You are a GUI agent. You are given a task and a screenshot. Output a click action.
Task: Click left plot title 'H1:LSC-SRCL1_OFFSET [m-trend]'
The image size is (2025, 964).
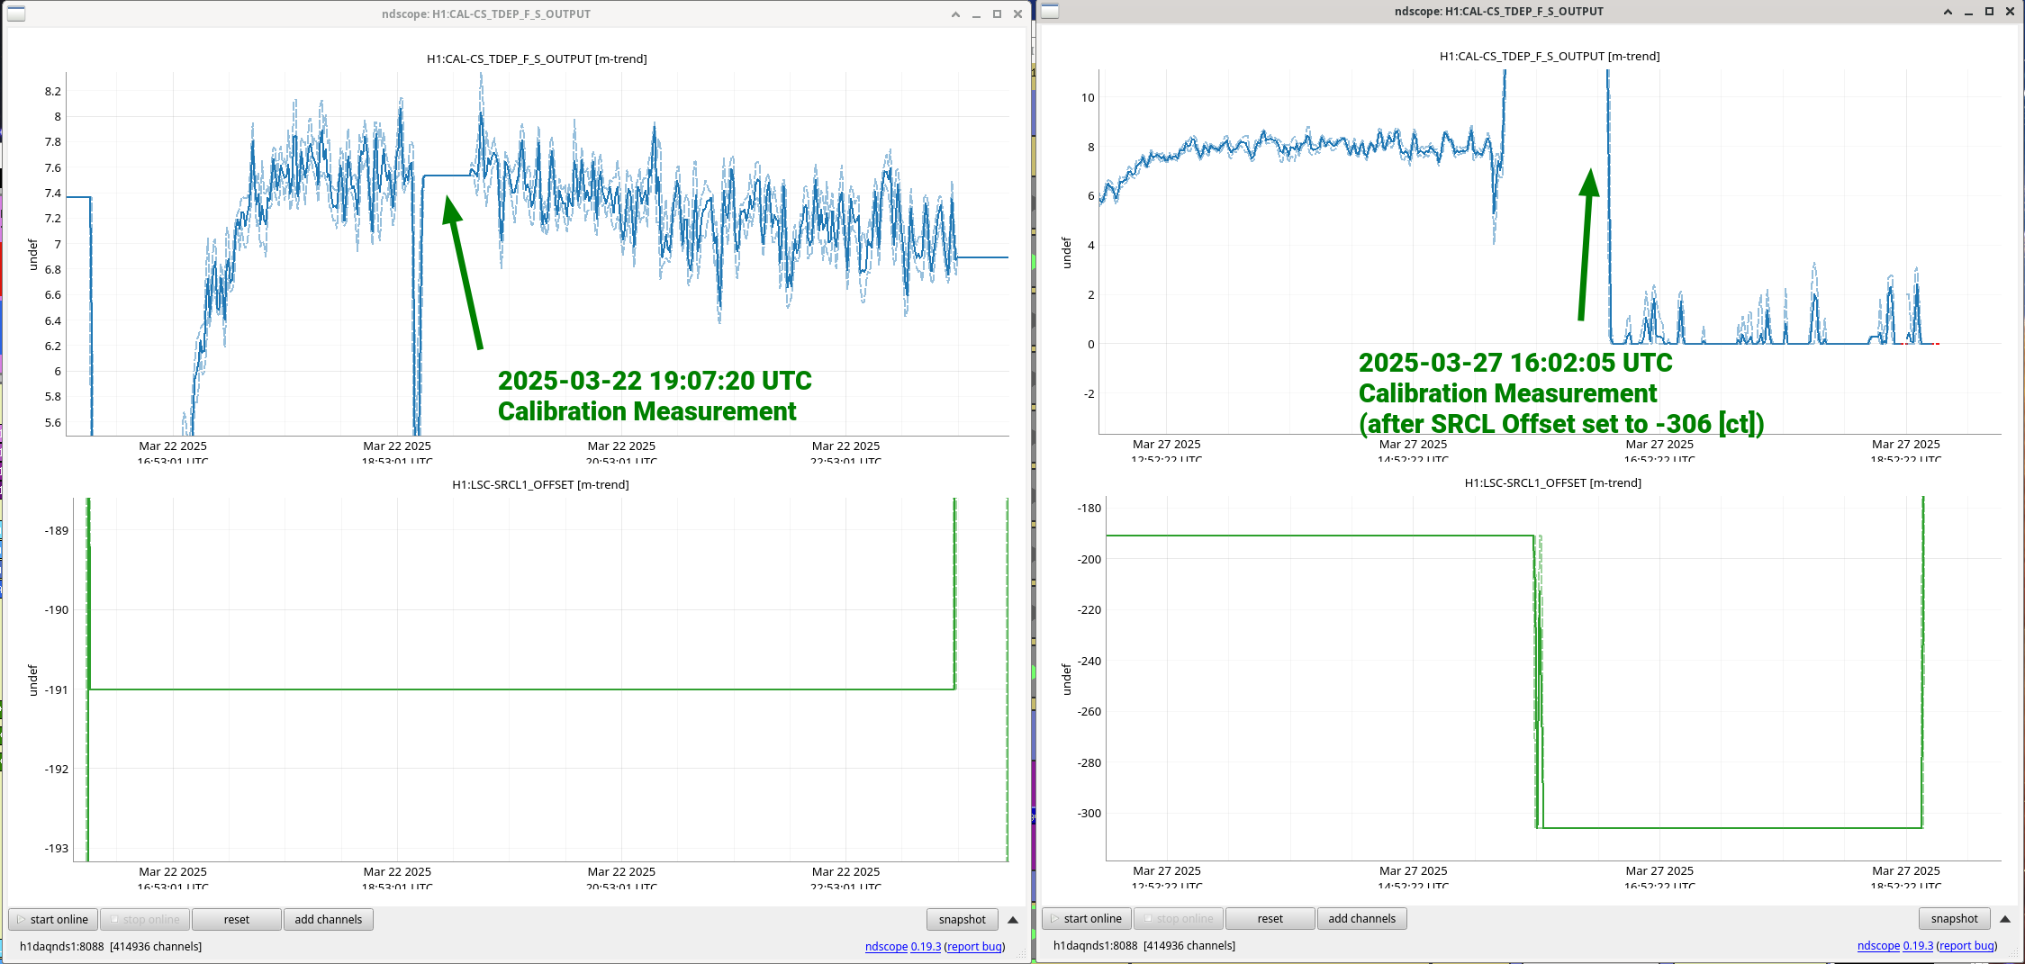click(540, 484)
